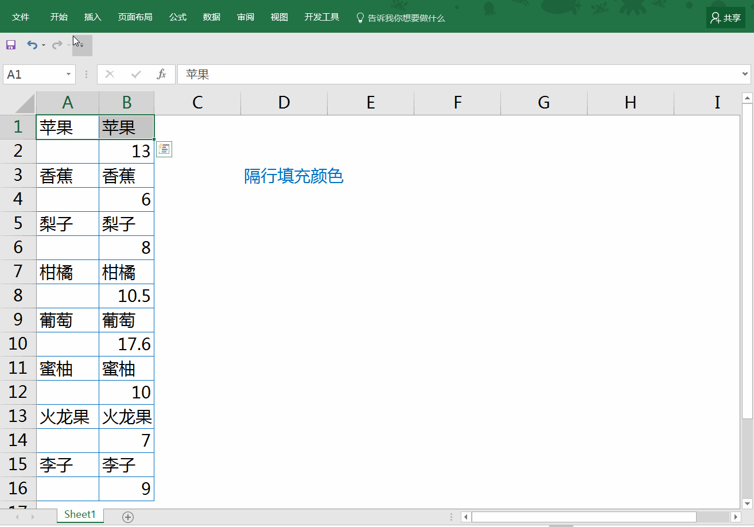Select row 8 header
Viewport: 754px width, 527px height.
[x=18, y=296]
